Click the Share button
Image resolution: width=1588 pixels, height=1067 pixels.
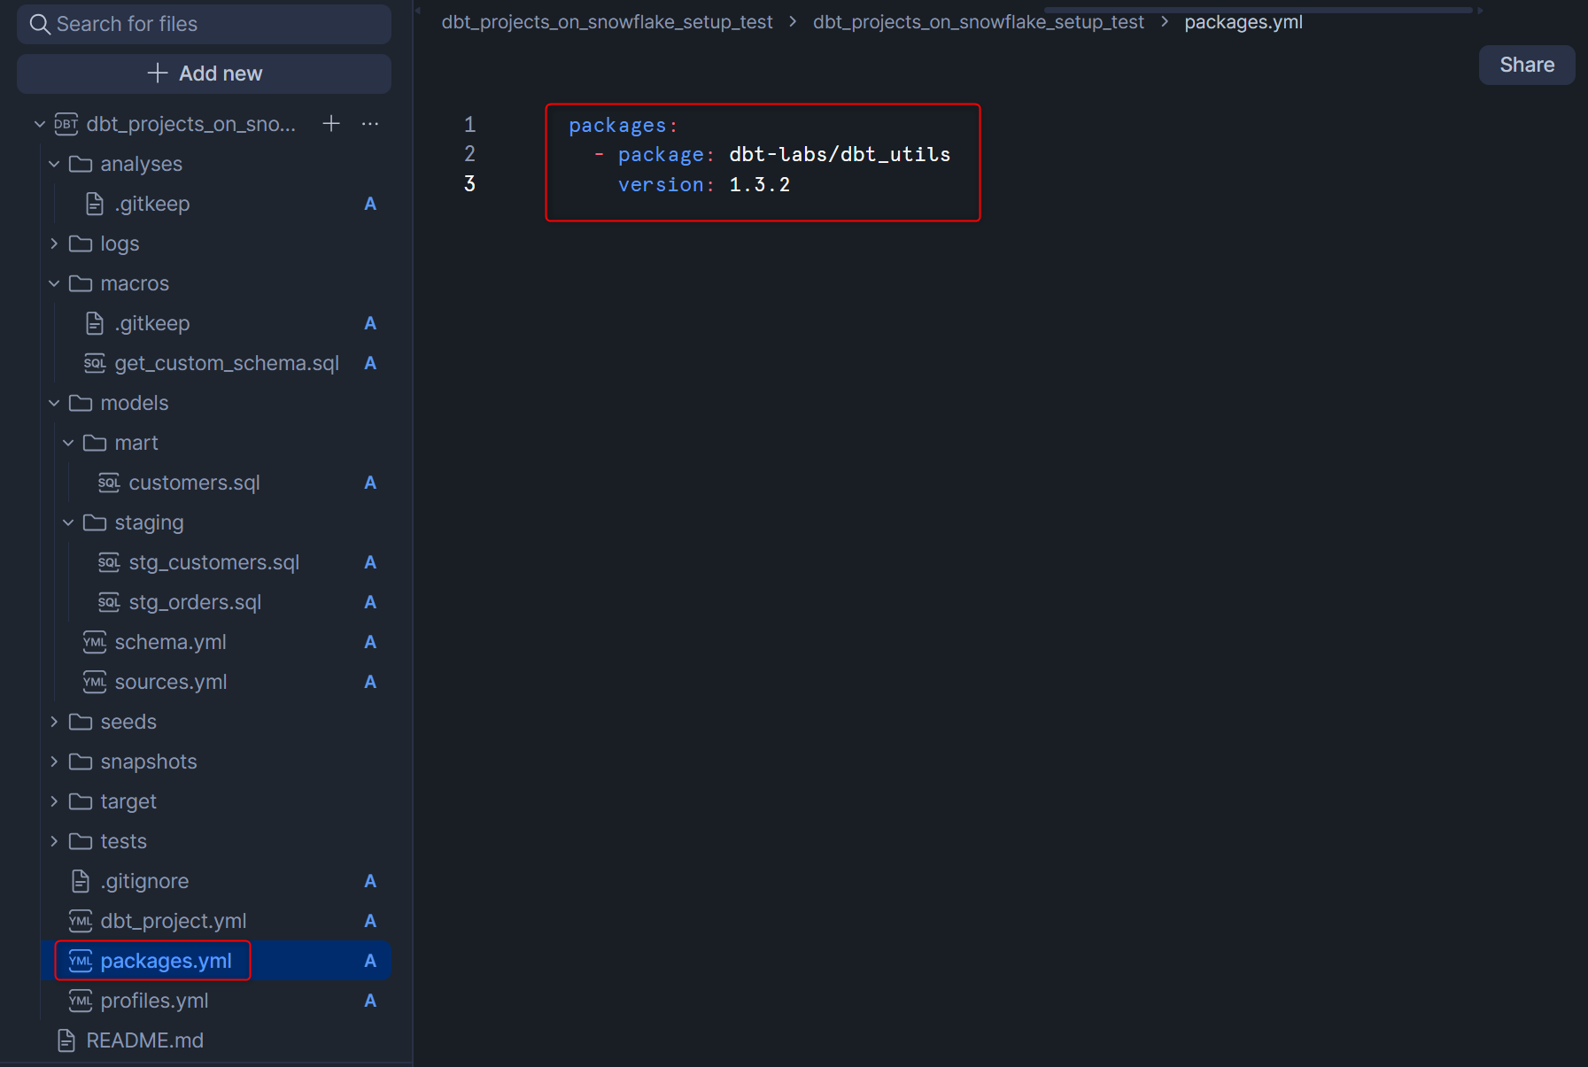1526,65
